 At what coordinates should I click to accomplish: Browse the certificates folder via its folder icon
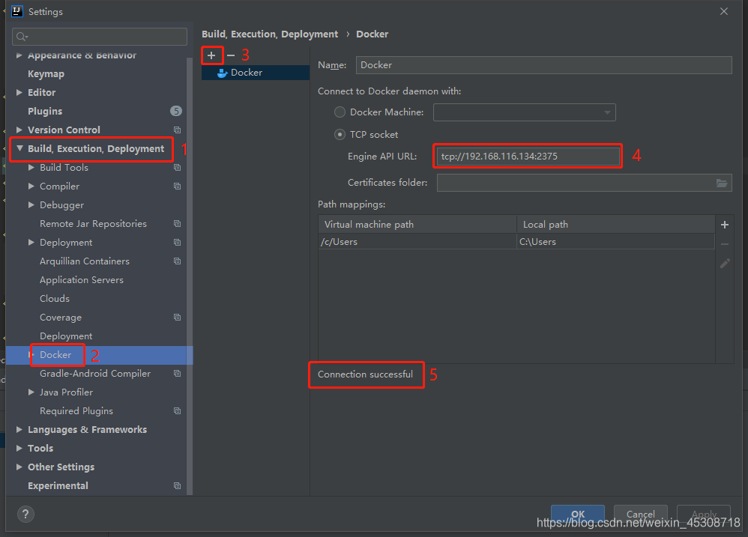[x=722, y=183]
